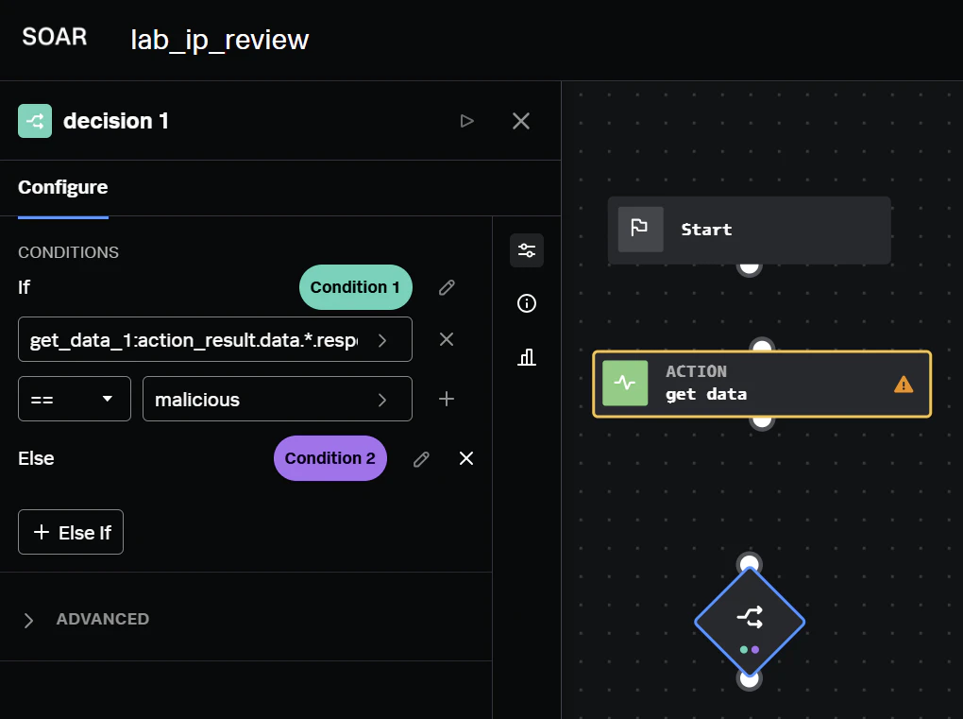Viewport: 963px width, 719px height.
Task: Click the Condition 1 pill
Action: pos(356,287)
